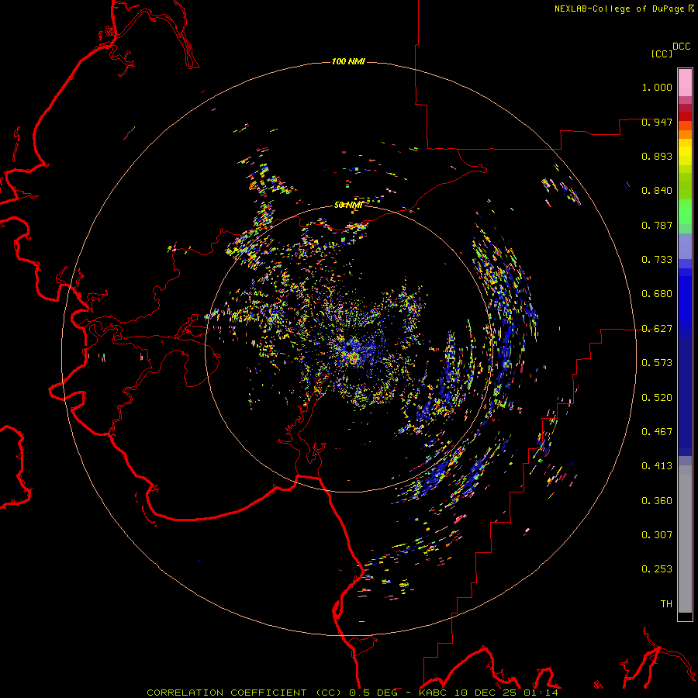Click the 01:14 timestamp

click(x=541, y=693)
